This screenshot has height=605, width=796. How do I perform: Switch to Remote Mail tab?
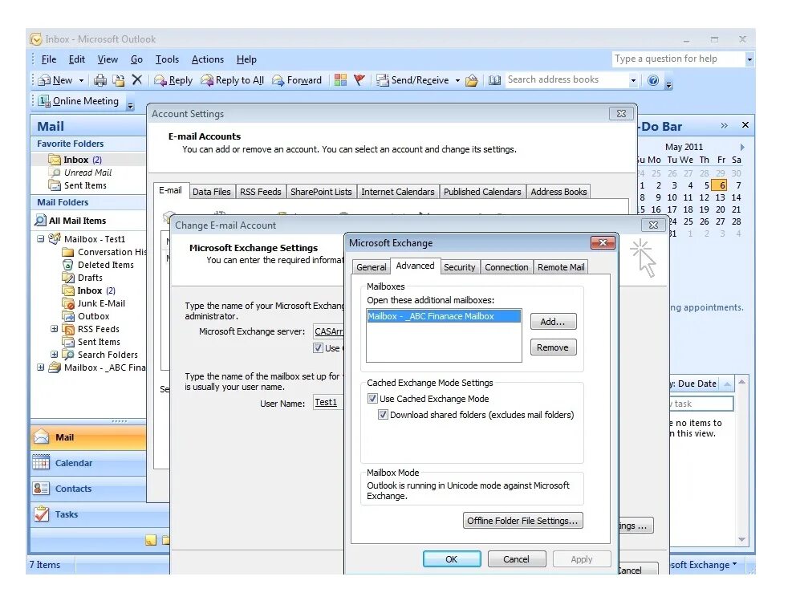click(x=561, y=267)
